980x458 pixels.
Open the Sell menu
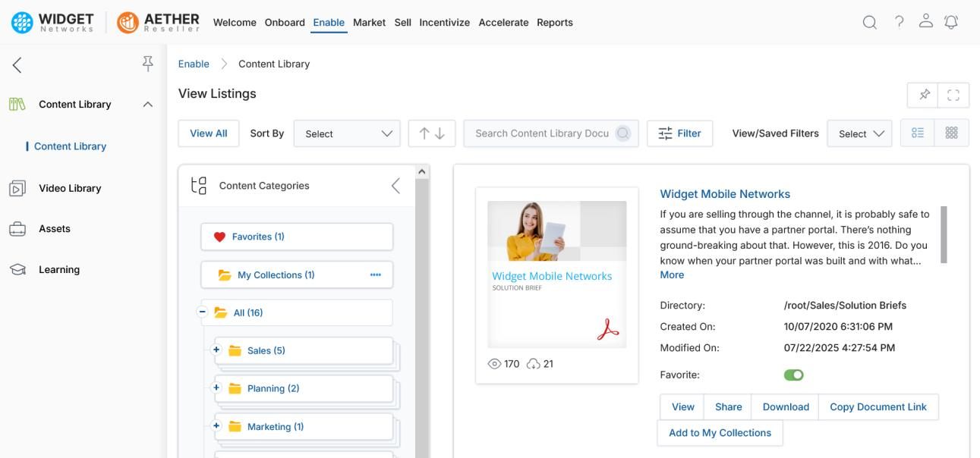click(x=402, y=23)
